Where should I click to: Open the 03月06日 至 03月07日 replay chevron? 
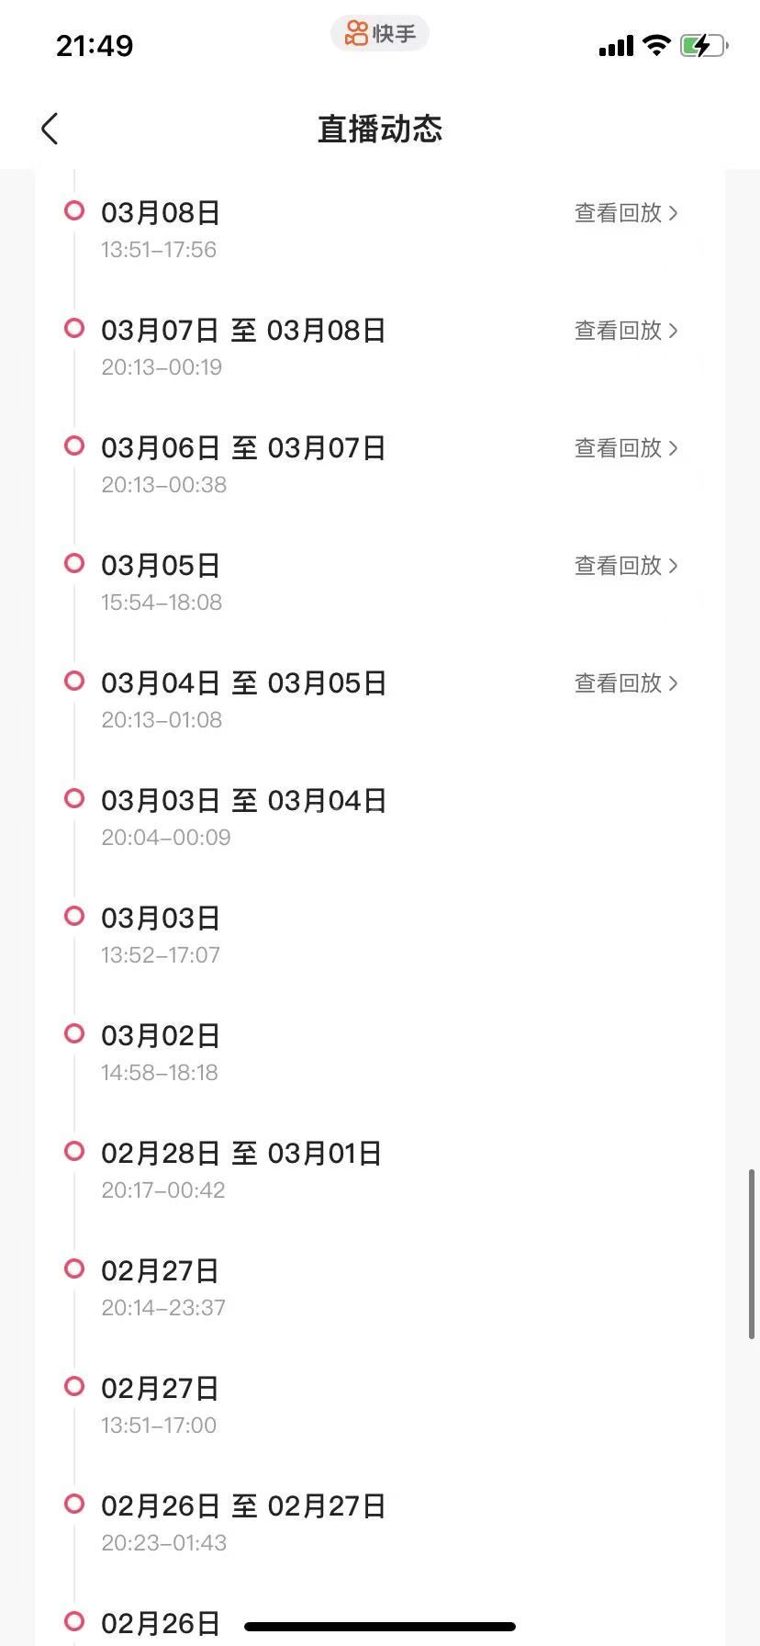(674, 448)
